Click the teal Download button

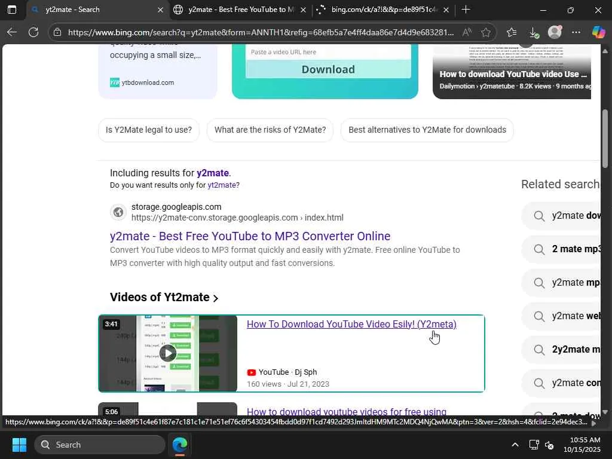pos(328,69)
